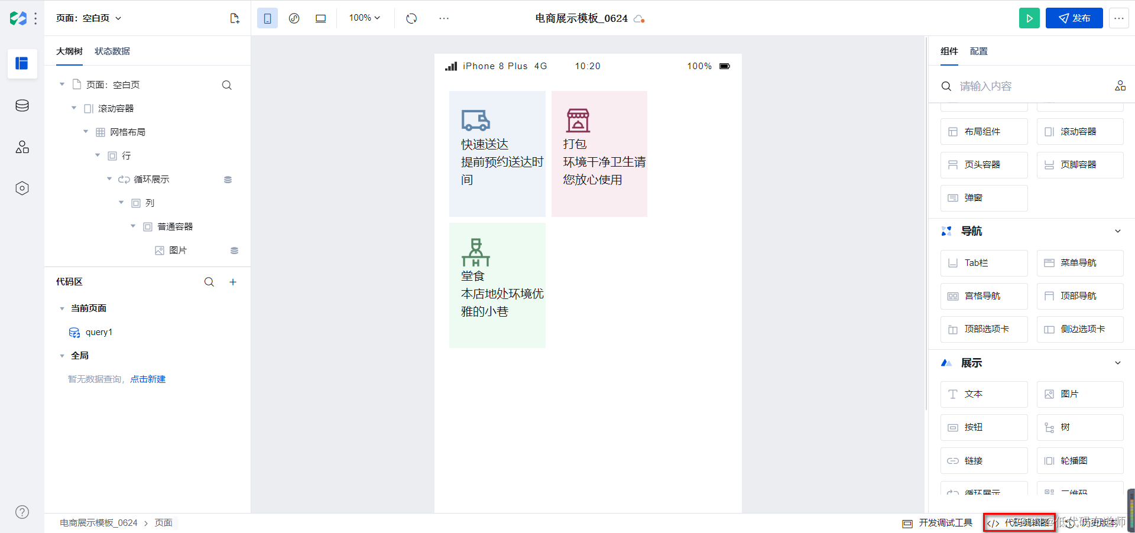The image size is (1135, 533).
Task: Click data binding icon on 图片 row
Action: pos(234,251)
